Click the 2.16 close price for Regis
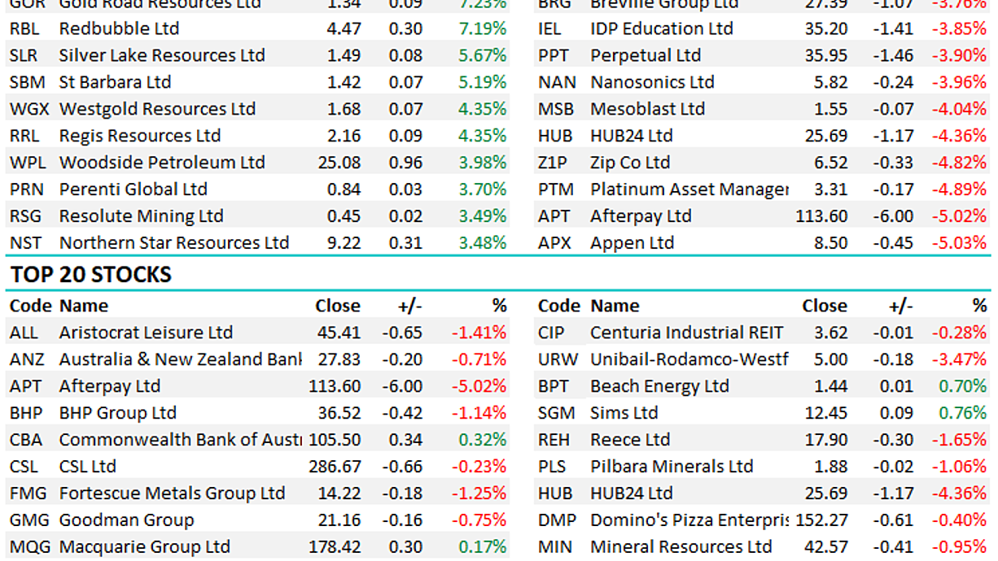Screen dimensions: 998x561 click(344, 136)
